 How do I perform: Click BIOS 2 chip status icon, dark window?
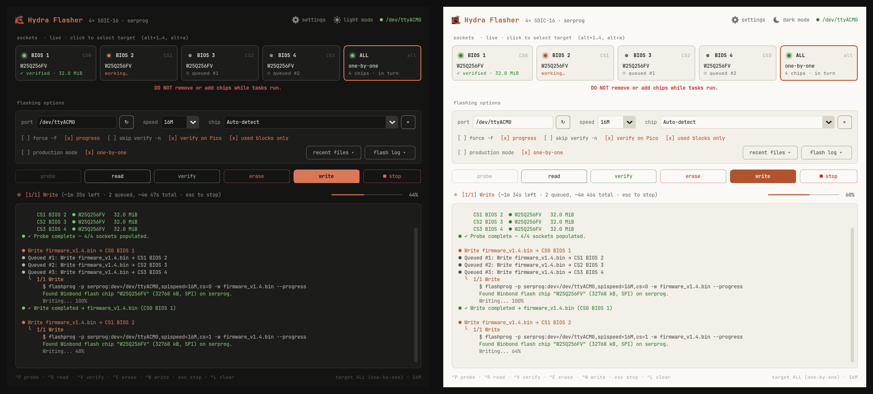pos(109,55)
